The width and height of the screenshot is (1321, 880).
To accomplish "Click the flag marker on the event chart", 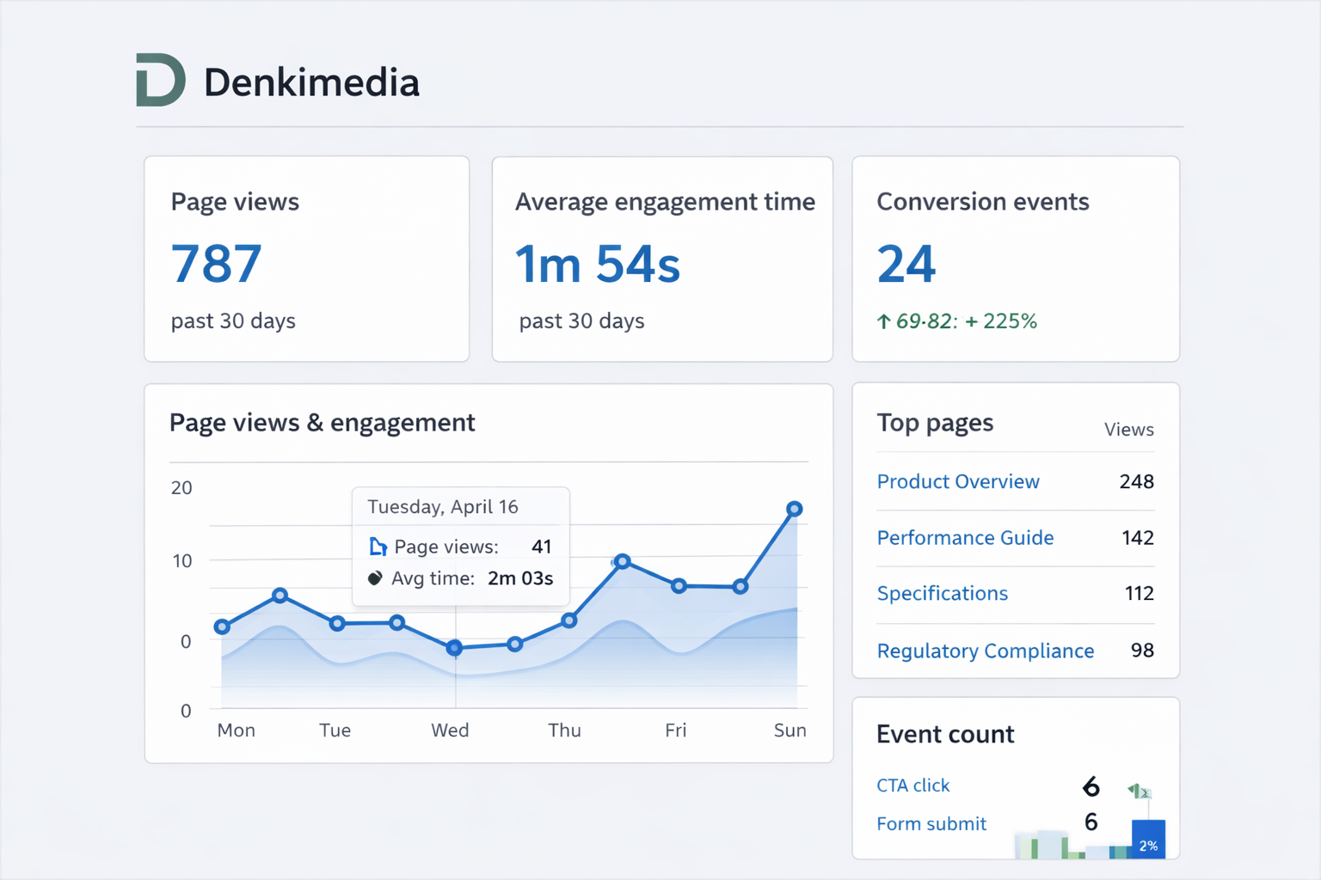I will coord(1141,791).
